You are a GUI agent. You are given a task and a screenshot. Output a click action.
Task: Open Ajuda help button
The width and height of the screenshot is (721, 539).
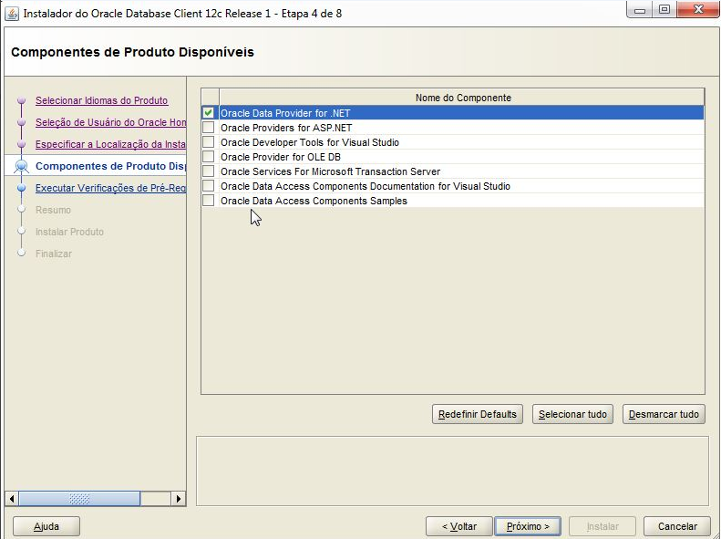[x=46, y=526]
